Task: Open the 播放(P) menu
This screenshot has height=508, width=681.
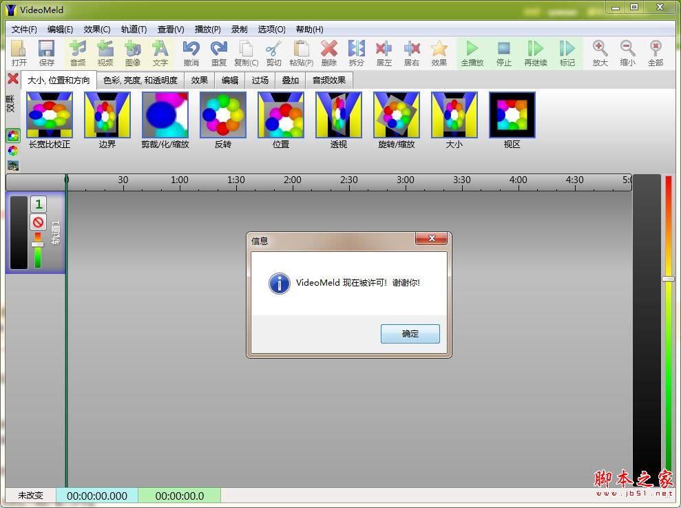Action: 207,29
